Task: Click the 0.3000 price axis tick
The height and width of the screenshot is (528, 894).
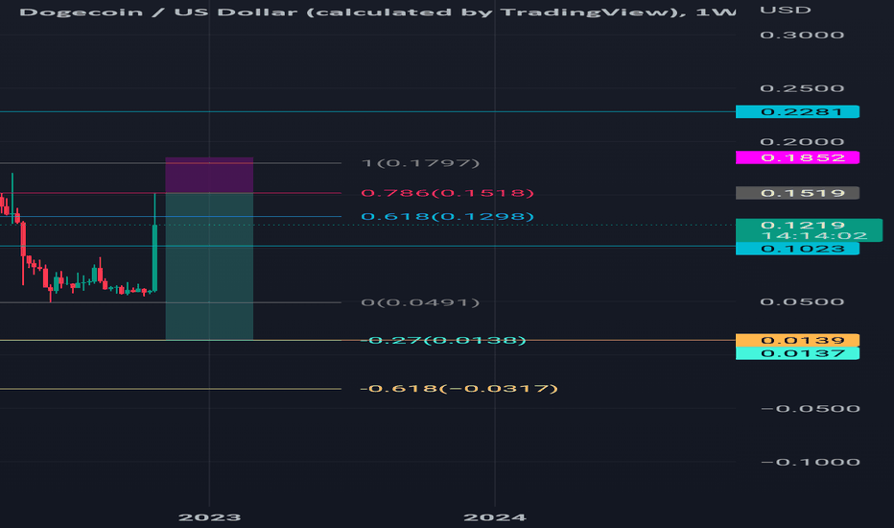Action: pyautogui.click(x=802, y=35)
